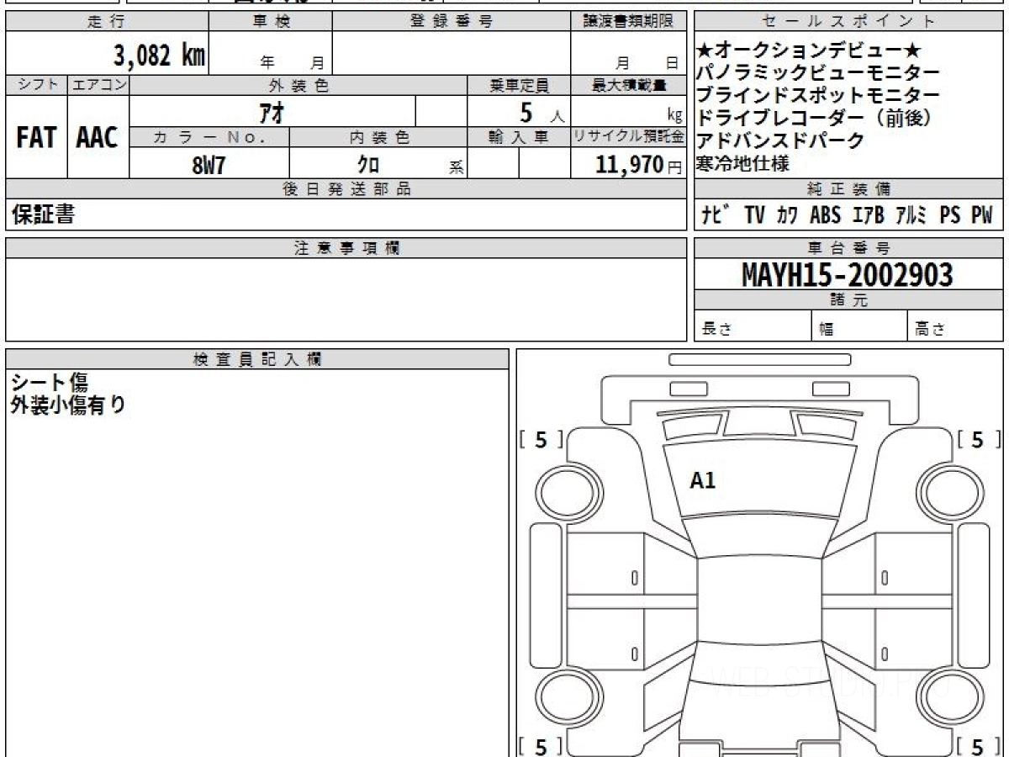Click the 3,082 km mileage value
This screenshot has width=1009, height=757.
(159, 56)
